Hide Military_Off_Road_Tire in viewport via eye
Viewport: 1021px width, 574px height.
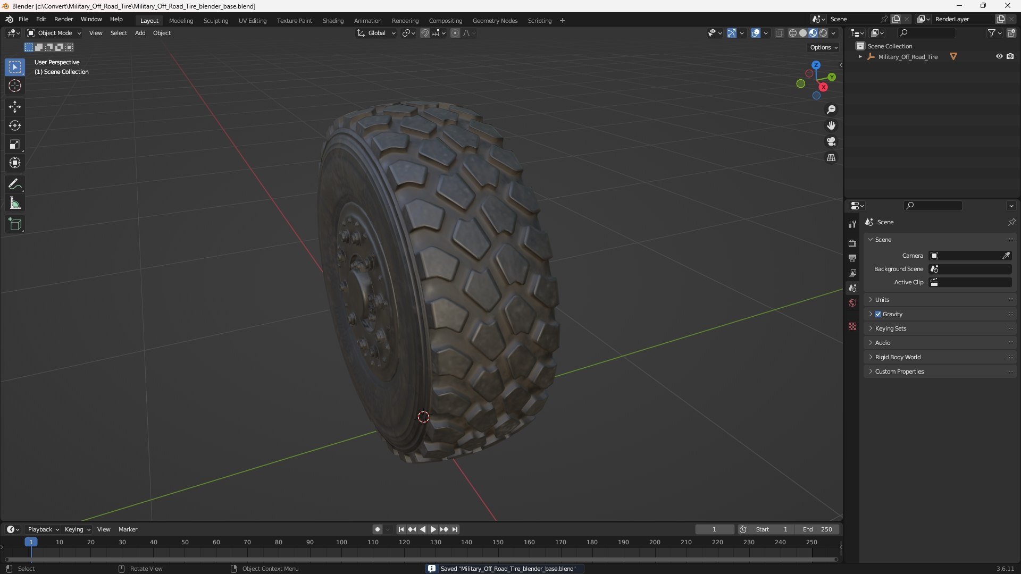click(999, 56)
